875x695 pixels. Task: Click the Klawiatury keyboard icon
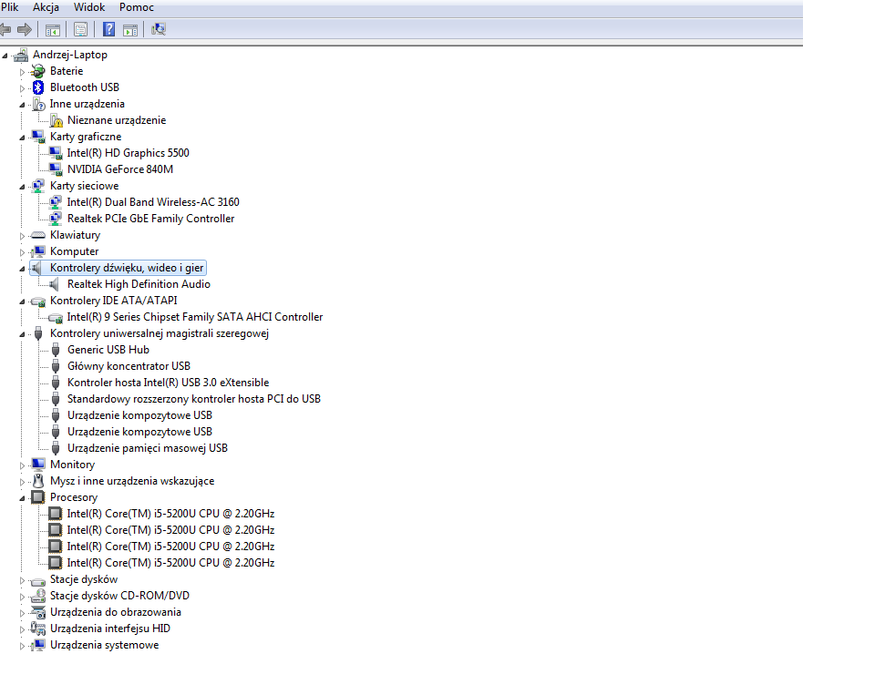click(38, 235)
